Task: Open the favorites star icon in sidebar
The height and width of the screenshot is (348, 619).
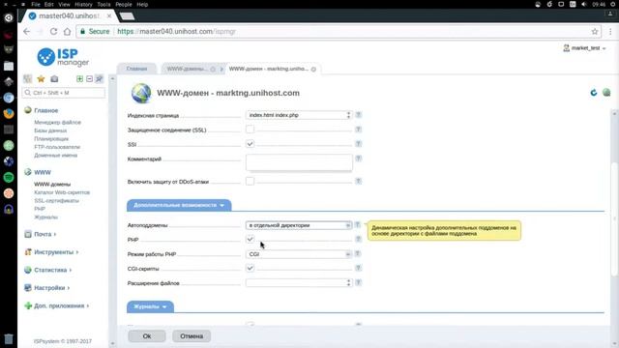Action: coord(41,79)
